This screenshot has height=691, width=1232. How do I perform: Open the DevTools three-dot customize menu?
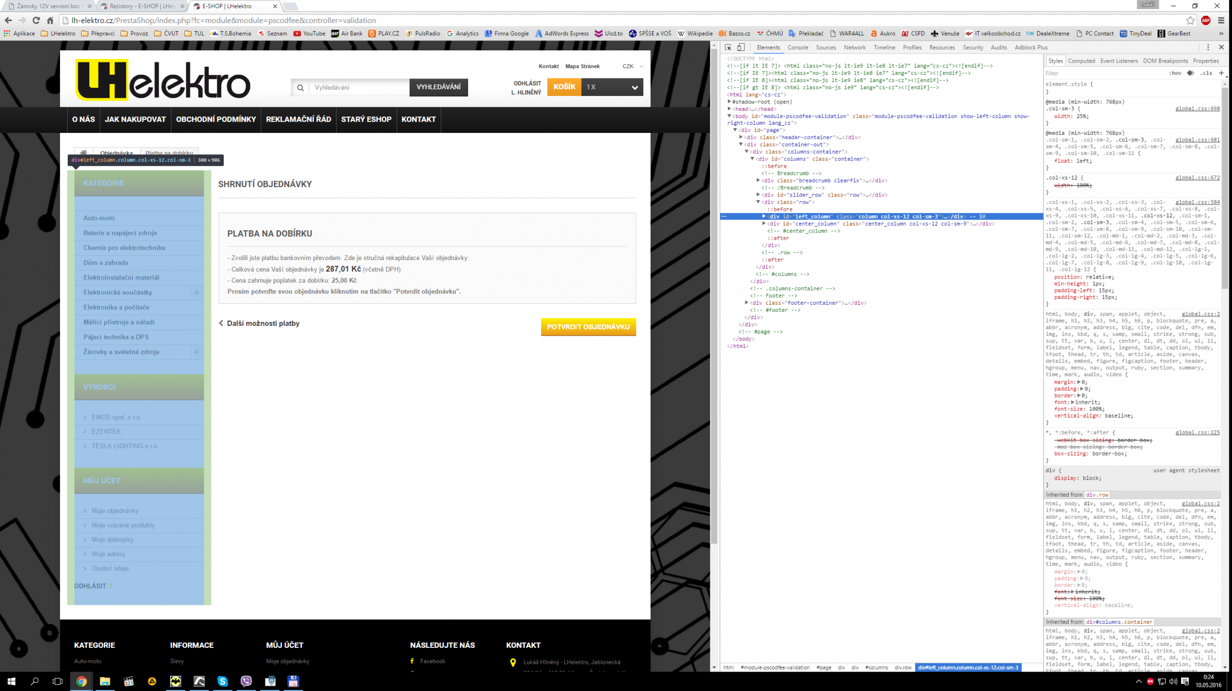click(1208, 47)
